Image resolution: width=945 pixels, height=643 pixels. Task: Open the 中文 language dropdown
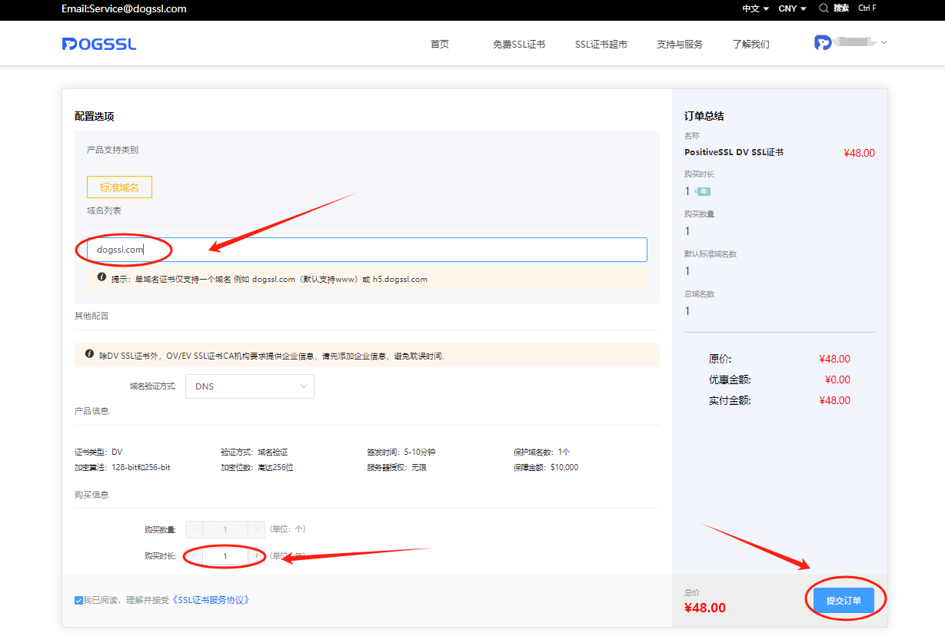coord(755,8)
